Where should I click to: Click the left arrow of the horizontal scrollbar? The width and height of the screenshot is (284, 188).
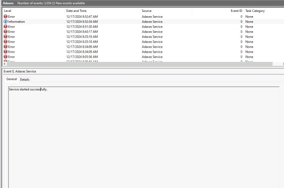tap(5, 64)
